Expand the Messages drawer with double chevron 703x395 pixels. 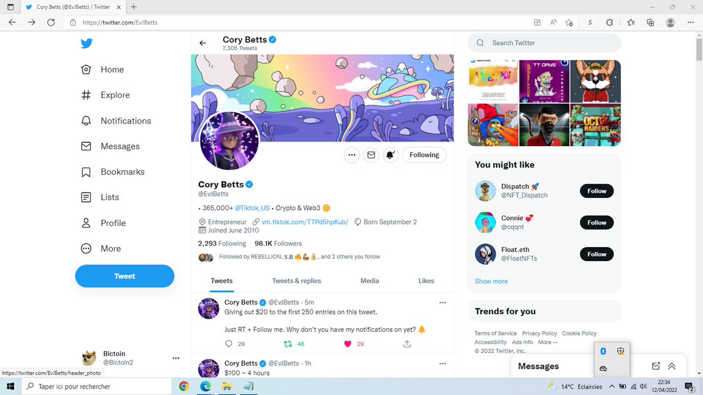click(671, 366)
